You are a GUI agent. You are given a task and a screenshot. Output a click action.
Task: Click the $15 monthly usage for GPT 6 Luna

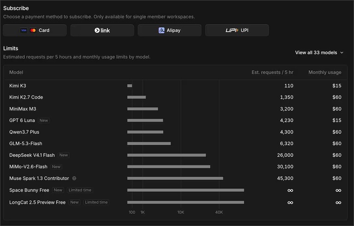point(337,120)
